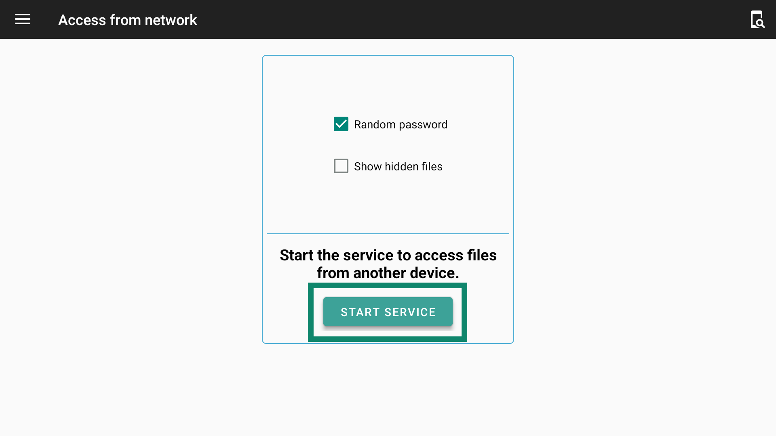
Task: Tap the file search icon in the top bar
Action: [757, 19]
